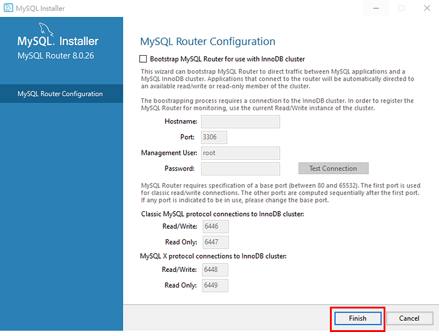Click the Test Connection button
This screenshot has width=439, height=332.
tap(333, 169)
